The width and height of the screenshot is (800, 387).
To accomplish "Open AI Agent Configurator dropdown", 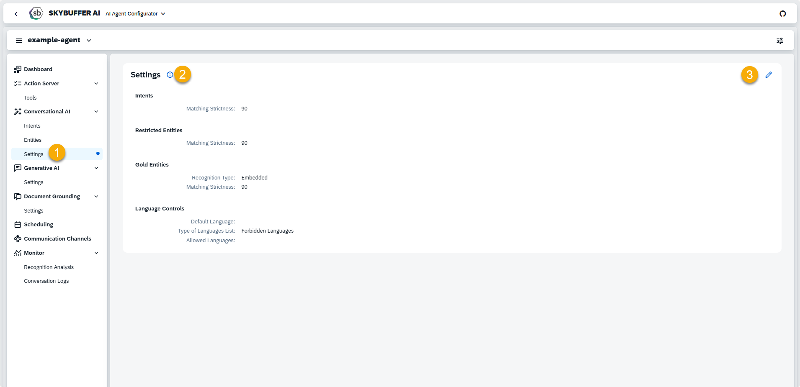I will tap(135, 14).
